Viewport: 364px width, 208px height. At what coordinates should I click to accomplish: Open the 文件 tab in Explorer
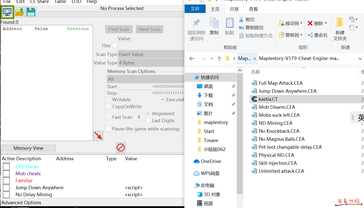tap(195, 9)
